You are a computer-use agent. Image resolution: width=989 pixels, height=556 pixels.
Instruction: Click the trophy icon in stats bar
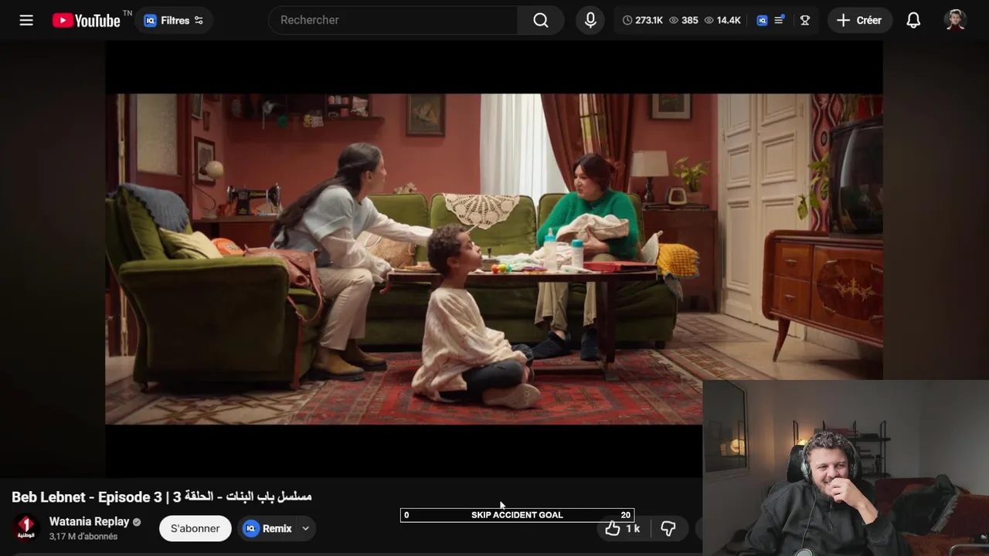[805, 20]
